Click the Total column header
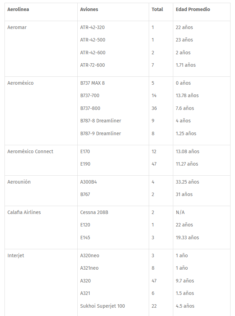Viewport: 235px width, 316px height. [157, 9]
